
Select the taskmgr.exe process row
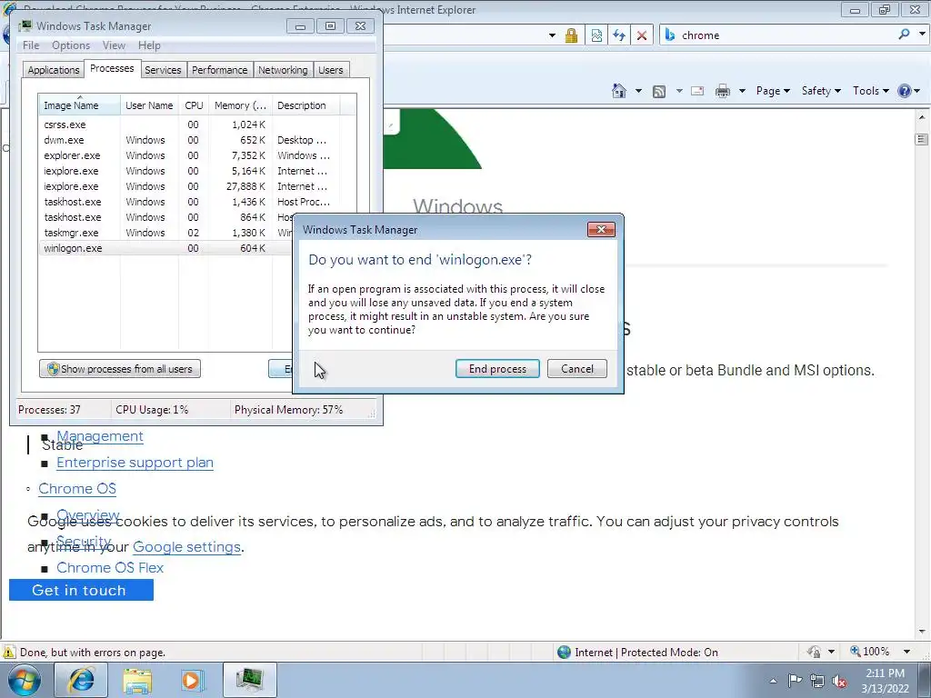coord(166,233)
